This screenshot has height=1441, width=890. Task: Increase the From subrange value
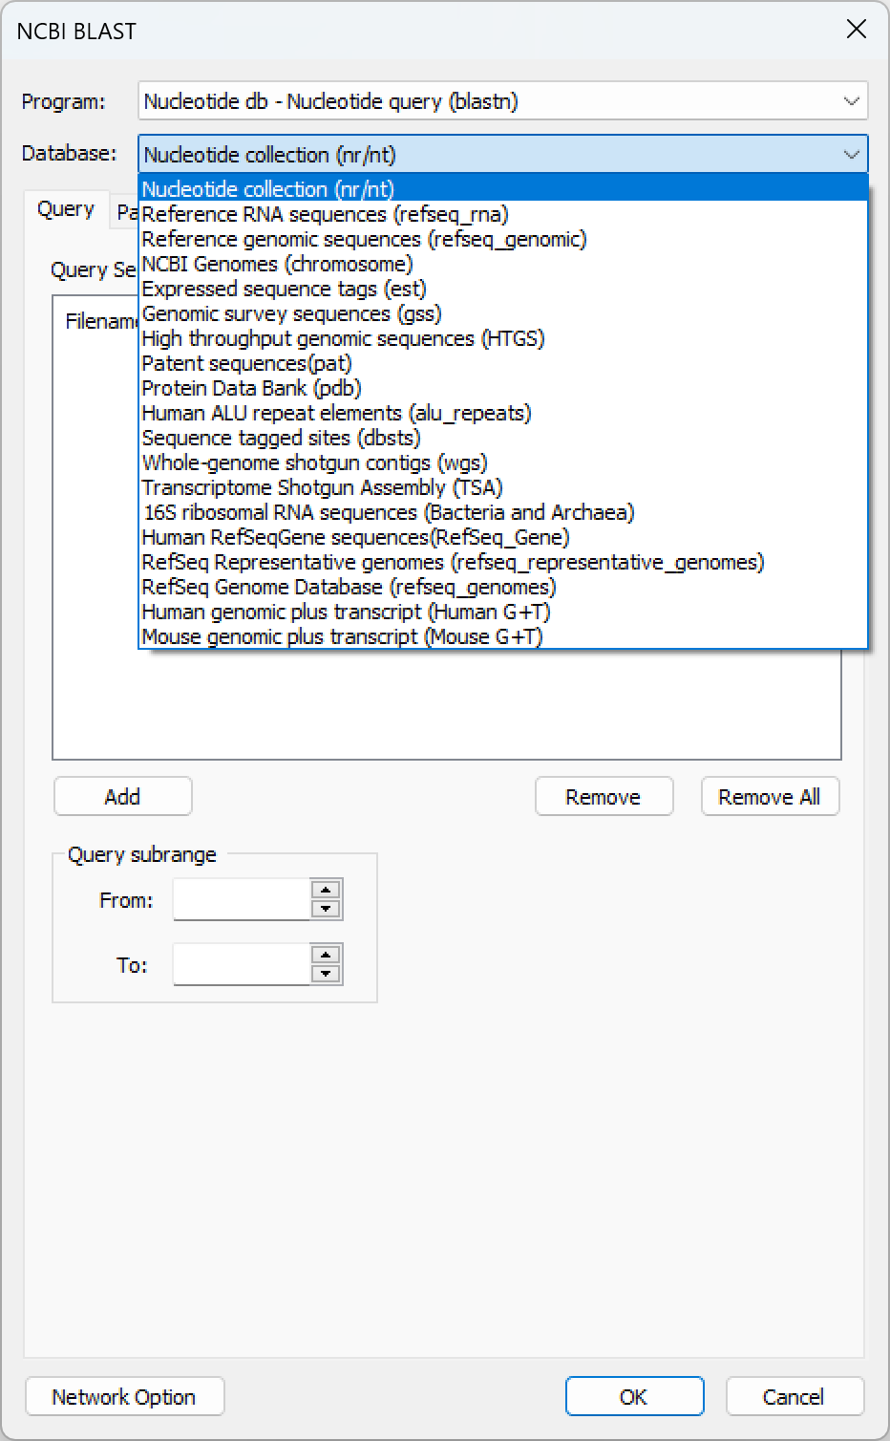[327, 890]
